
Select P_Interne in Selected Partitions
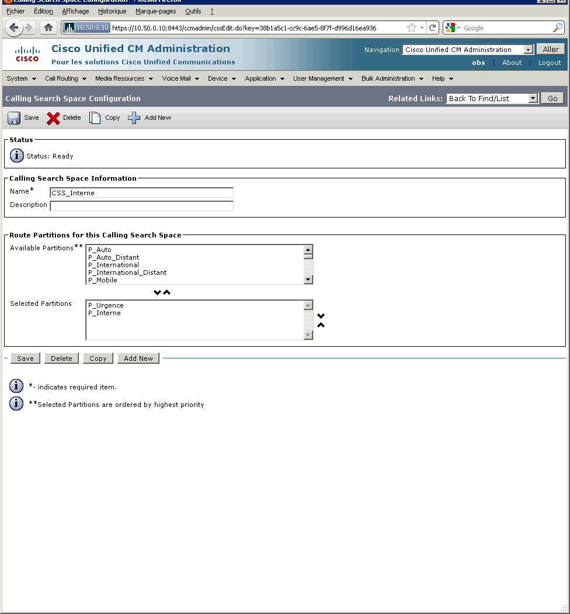coord(195,313)
